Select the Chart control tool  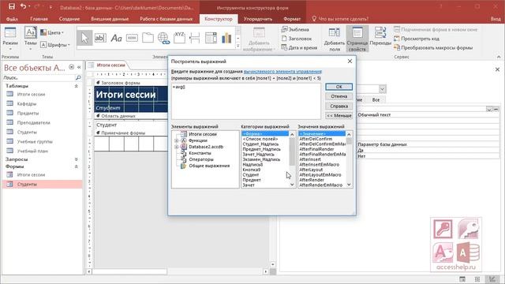[226, 38]
